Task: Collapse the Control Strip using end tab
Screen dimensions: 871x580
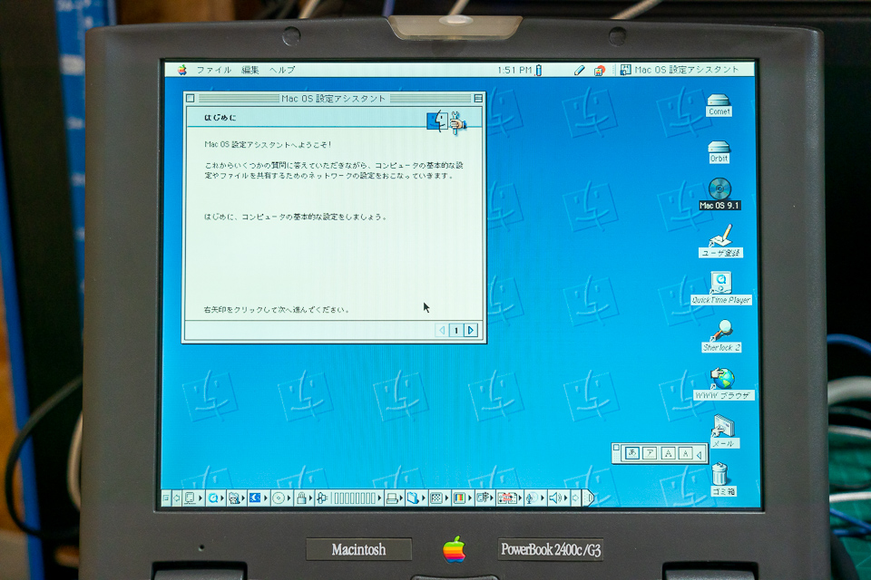Action: coord(588,498)
